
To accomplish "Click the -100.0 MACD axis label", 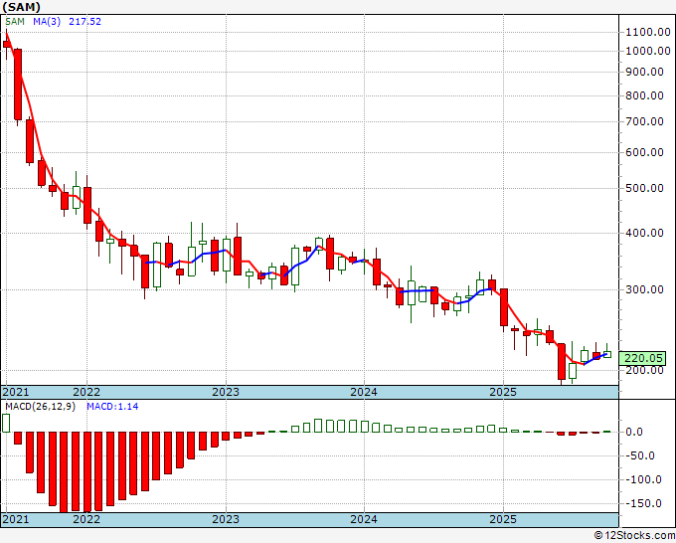I will [642, 479].
